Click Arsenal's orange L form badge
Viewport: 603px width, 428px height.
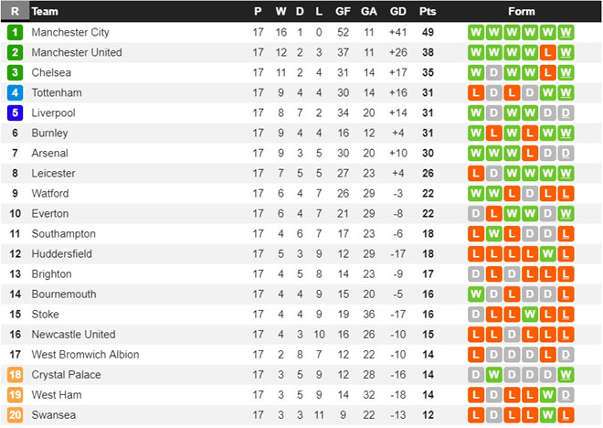pyautogui.click(x=530, y=153)
